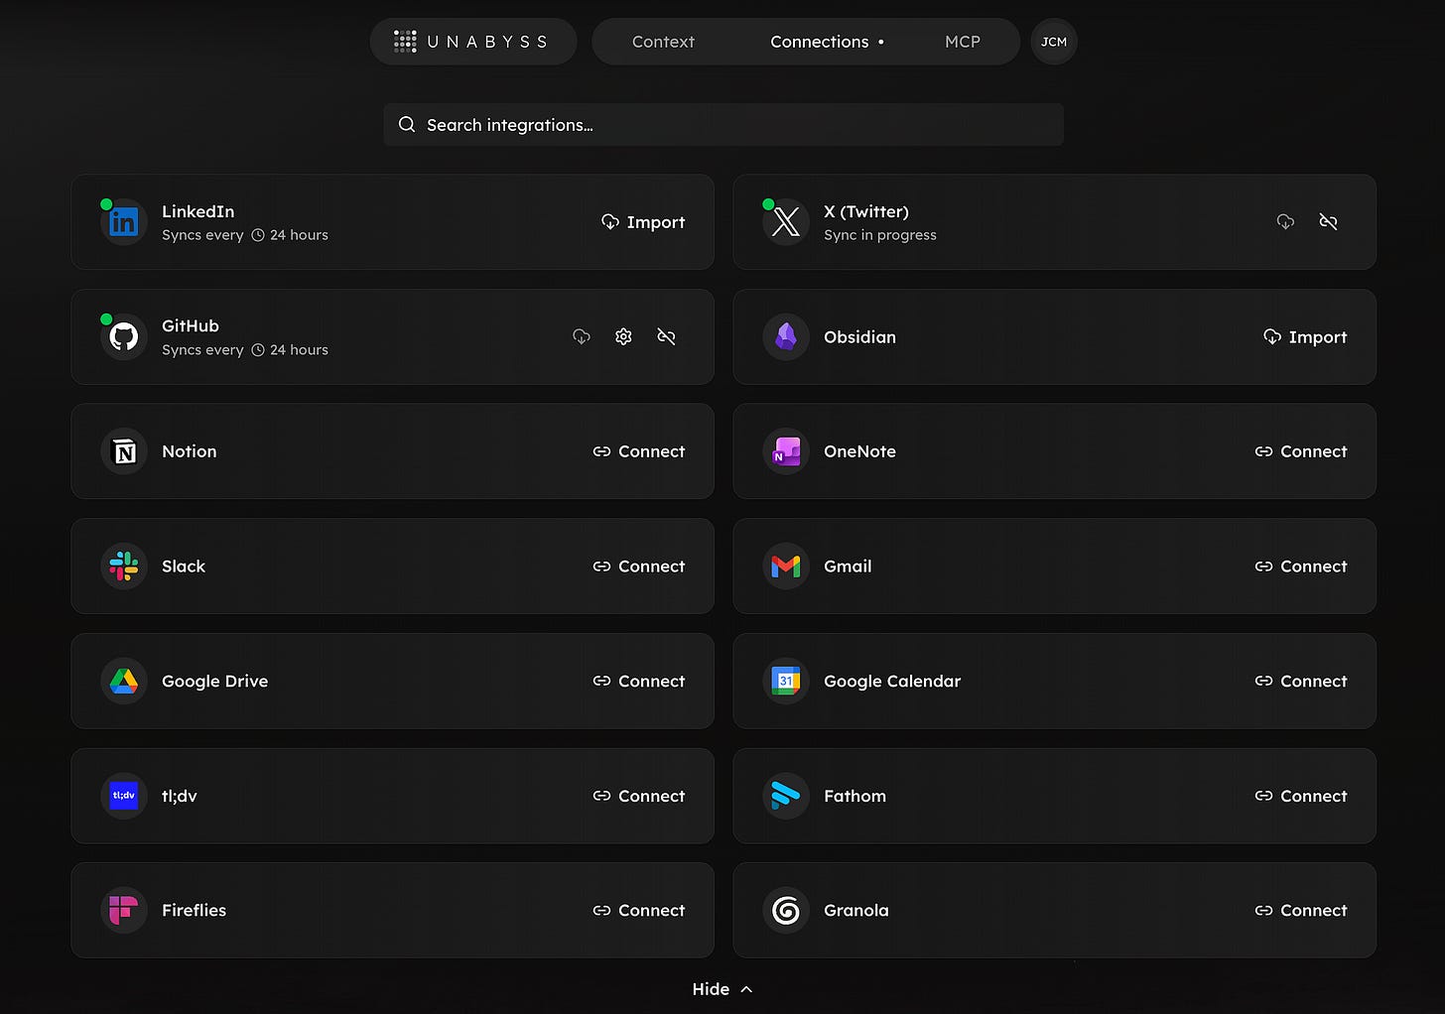Disconnect X (Twitter) with the unlink icon

(x=1328, y=222)
